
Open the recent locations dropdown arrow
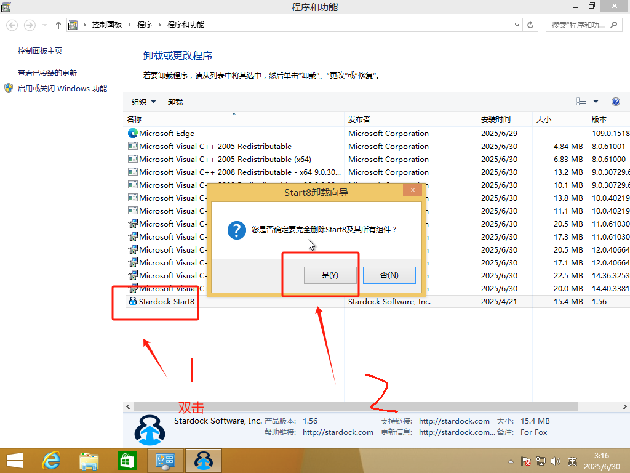pos(44,25)
